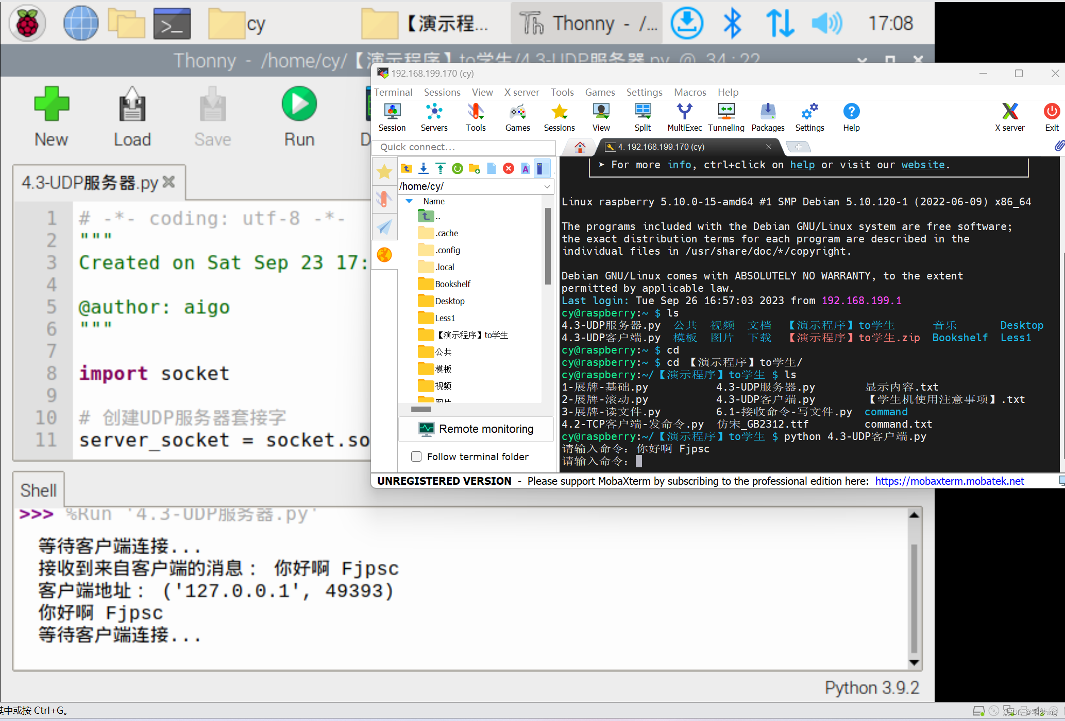Click the SFTP refresh folder icon
The height and width of the screenshot is (721, 1065).
click(457, 168)
